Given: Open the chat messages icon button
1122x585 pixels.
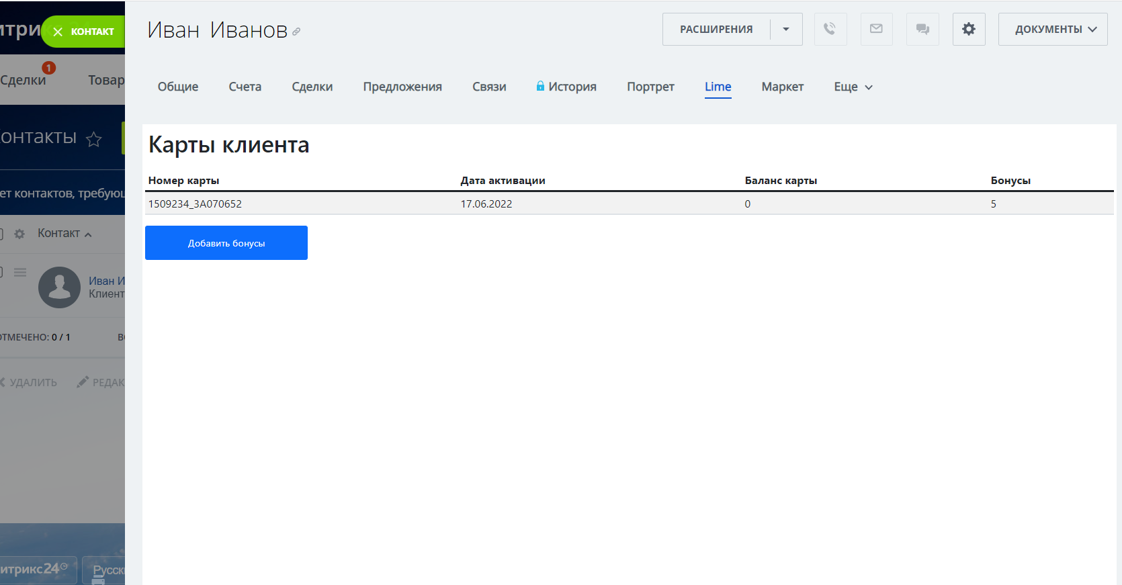Looking at the screenshot, I should 922,29.
